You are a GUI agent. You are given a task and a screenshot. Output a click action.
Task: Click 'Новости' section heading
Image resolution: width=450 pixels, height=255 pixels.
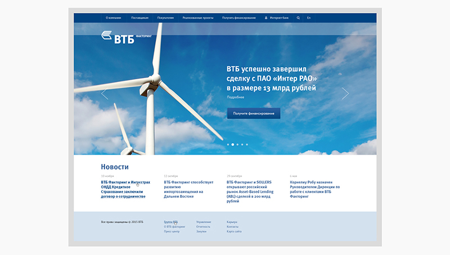pyautogui.click(x=115, y=167)
